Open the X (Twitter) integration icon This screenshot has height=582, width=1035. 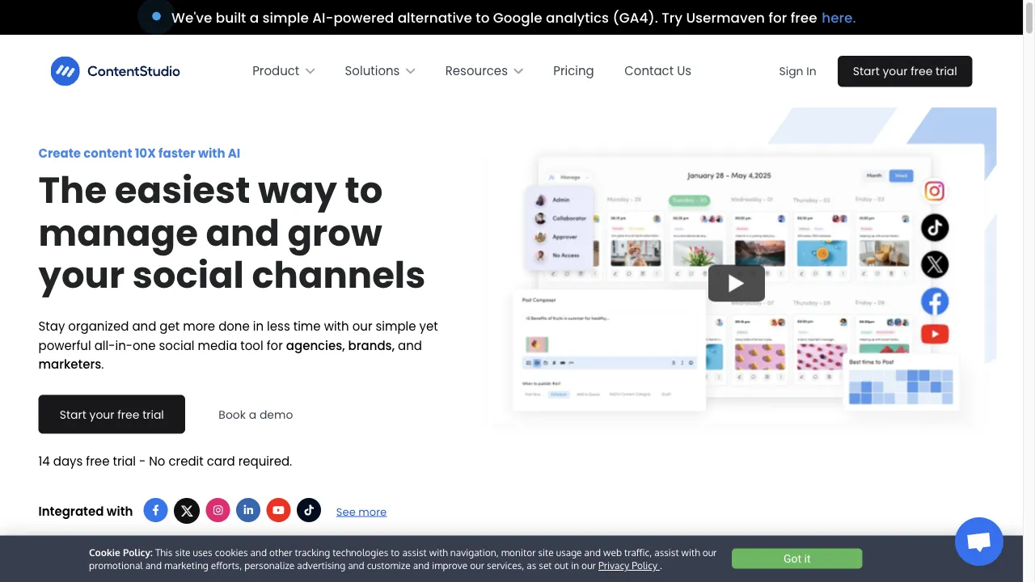pyautogui.click(x=187, y=510)
